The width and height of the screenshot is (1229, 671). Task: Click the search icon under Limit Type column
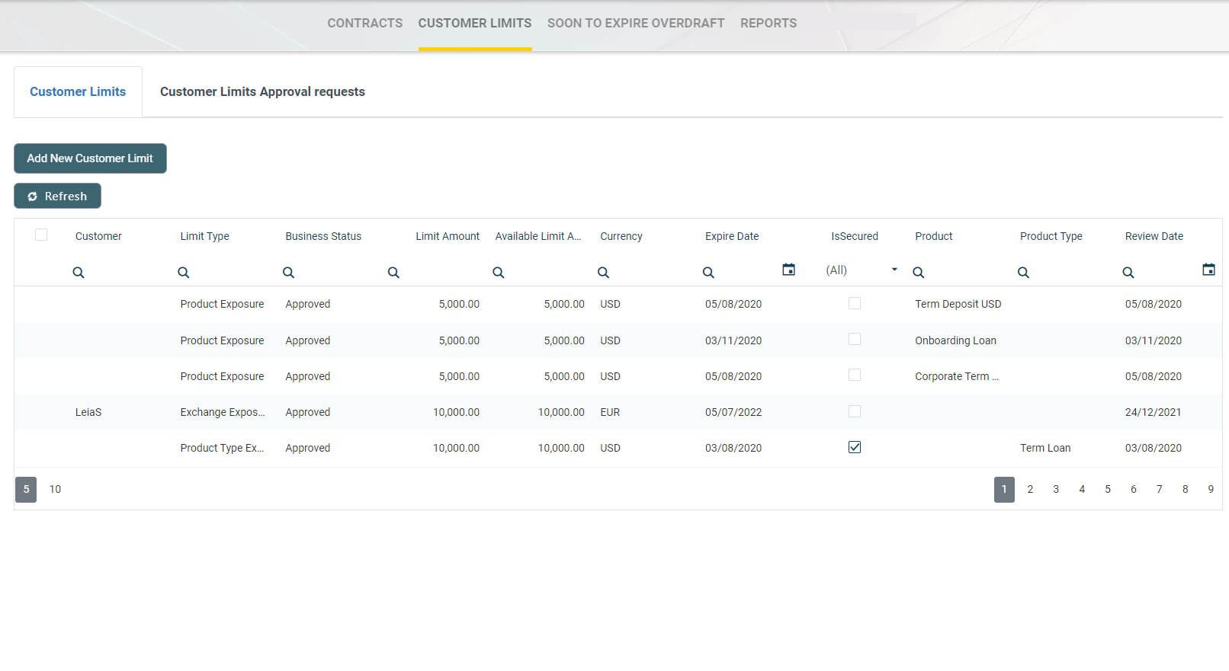tap(184, 273)
